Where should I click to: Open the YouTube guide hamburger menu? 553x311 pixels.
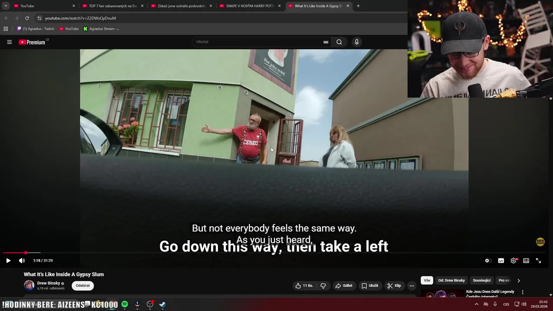coord(9,42)
